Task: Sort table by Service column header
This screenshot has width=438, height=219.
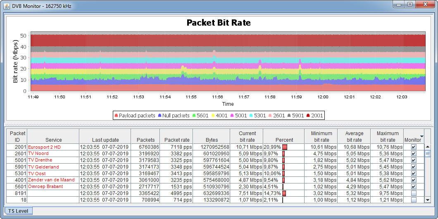Action: tap(53, 140)
